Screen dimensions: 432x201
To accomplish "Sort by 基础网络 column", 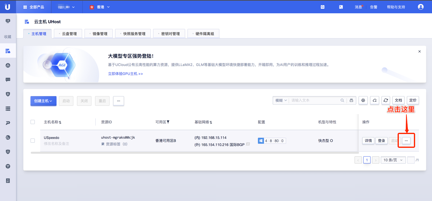I will click(211, 122).
